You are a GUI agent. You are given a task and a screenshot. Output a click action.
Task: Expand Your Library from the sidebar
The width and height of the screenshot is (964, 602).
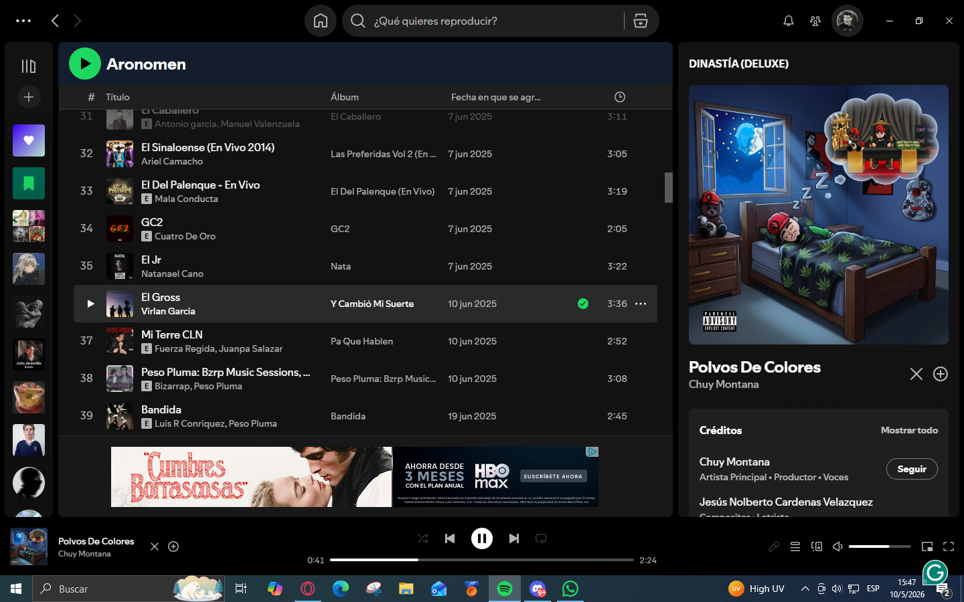point(29,66)
